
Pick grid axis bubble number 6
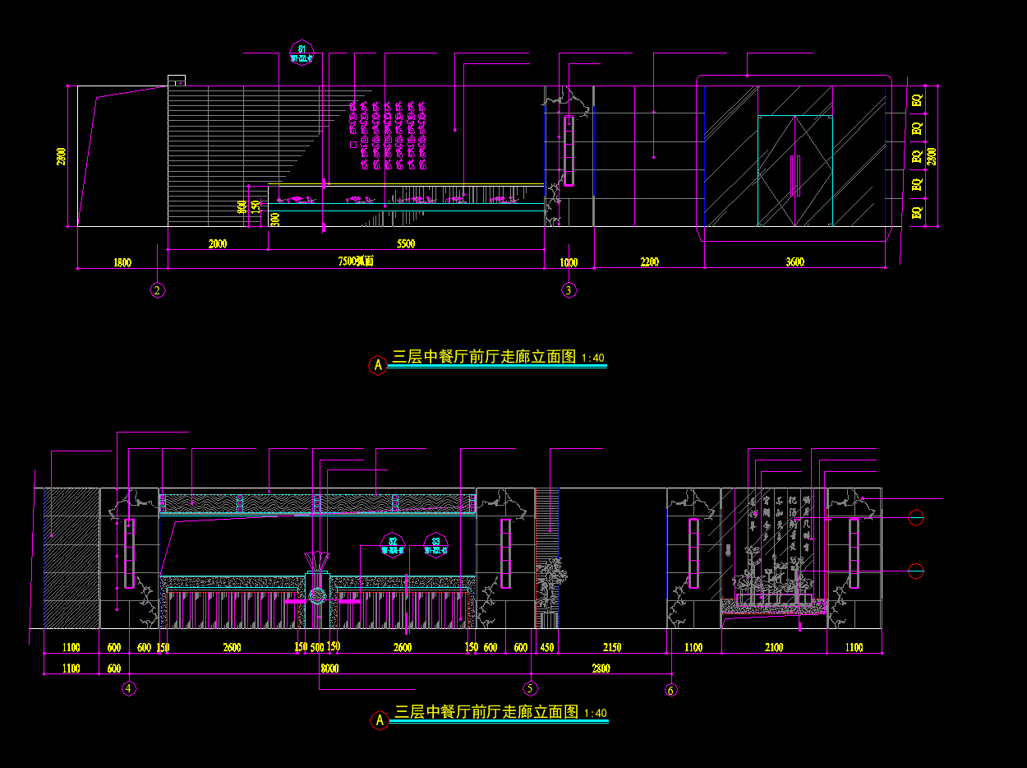point(671,690)
